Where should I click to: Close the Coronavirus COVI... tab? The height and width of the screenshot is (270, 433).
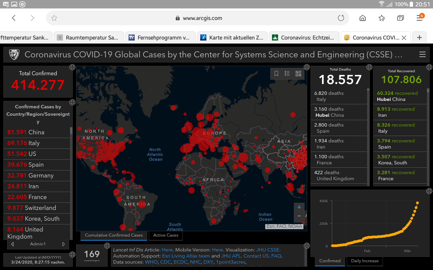(x=404, y=38)
